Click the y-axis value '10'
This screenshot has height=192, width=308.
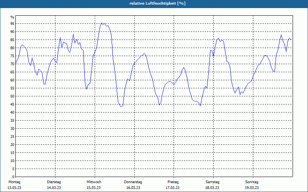point(12,161)
